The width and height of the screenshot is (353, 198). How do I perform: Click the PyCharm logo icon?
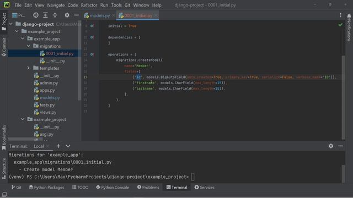[x=7, y=5]
